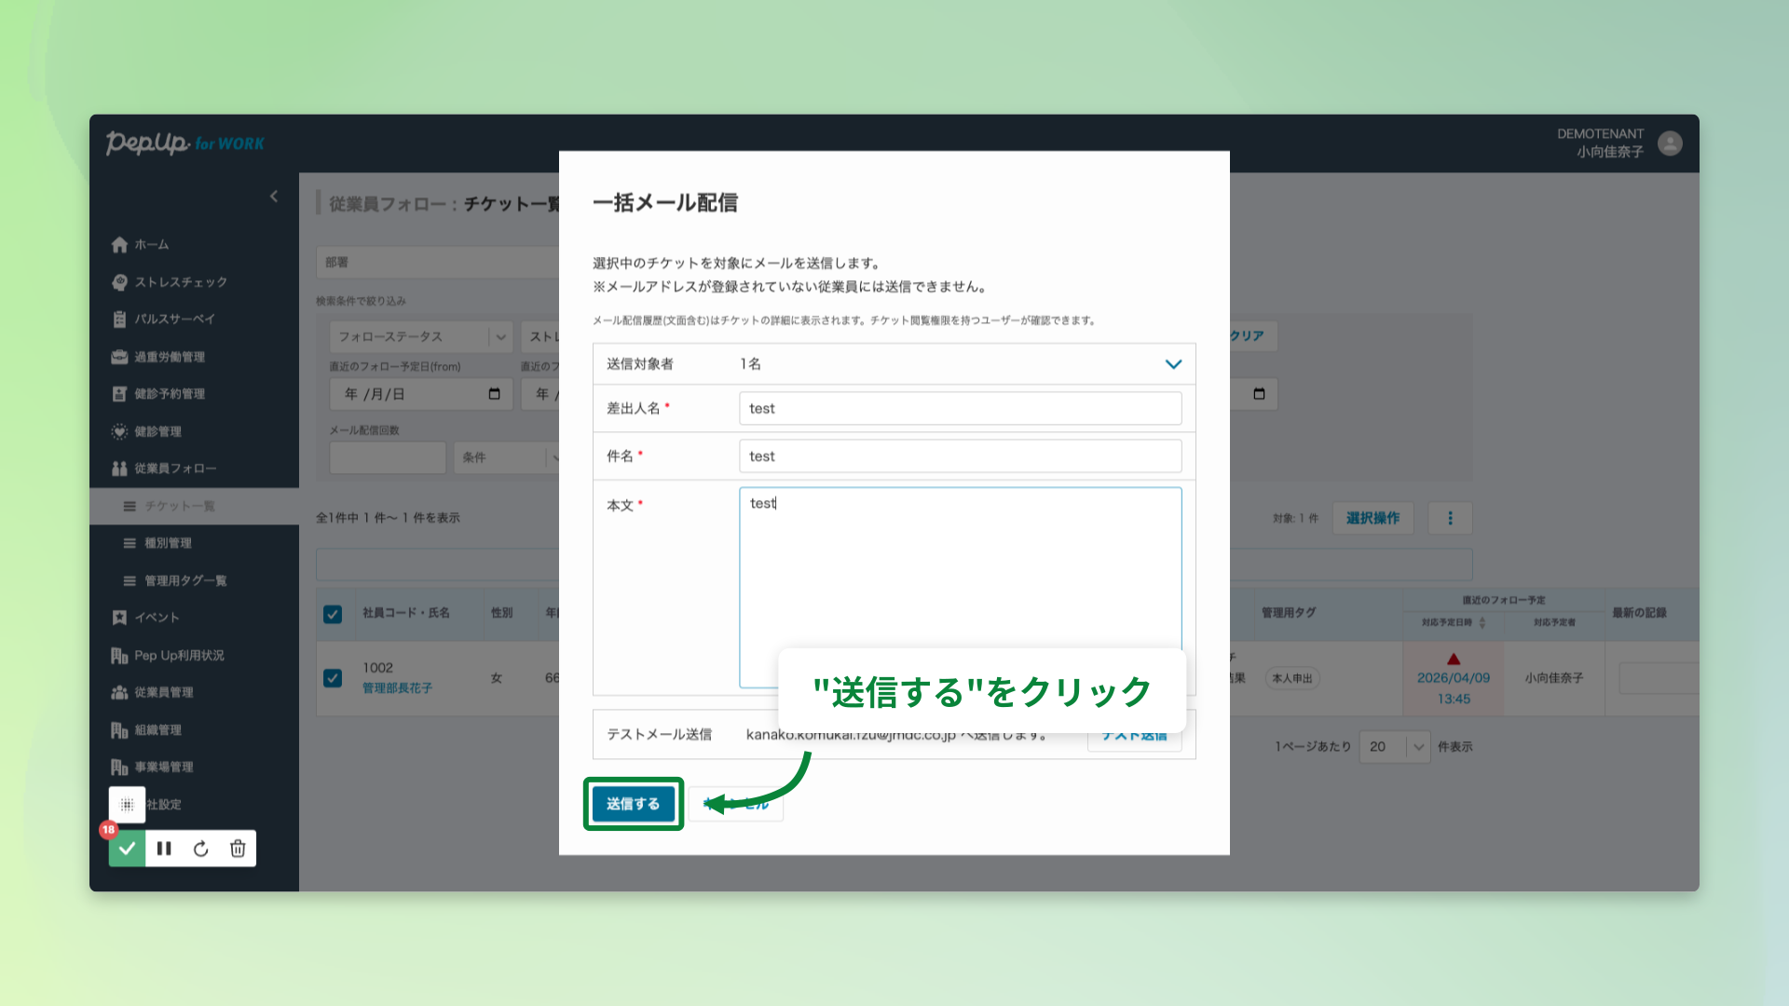Click the 組織管理 building icon
1789x1006 pixels.
(x=119, y=730)
